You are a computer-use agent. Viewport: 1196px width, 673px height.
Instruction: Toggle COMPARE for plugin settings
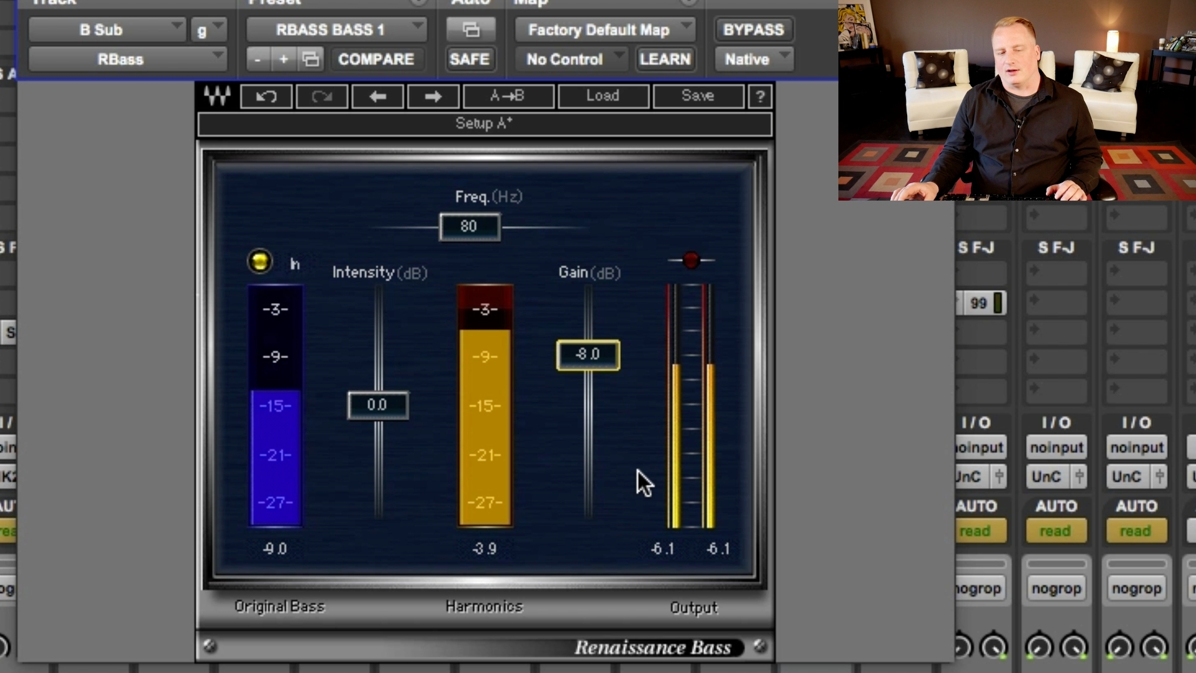pyautogui.click(x=376, y=59)
